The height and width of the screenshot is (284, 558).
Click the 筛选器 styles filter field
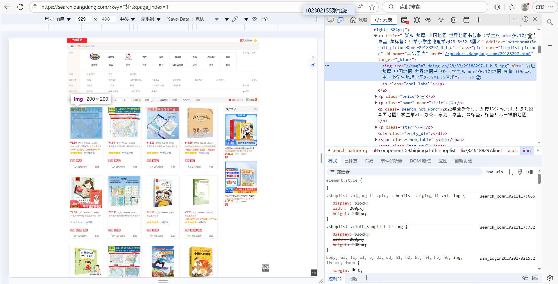pos(405,172)
